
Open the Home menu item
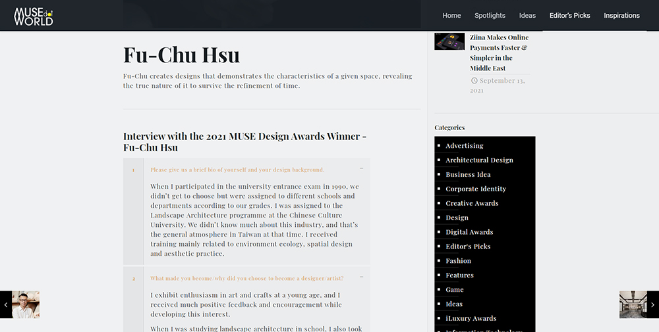coord(451,16)
